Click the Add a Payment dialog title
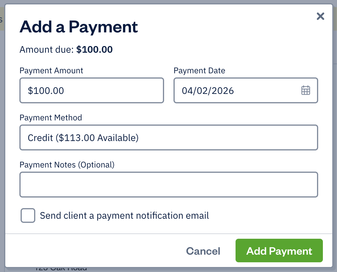Viewport: 337px width, 272px height. tap(79, 27)
